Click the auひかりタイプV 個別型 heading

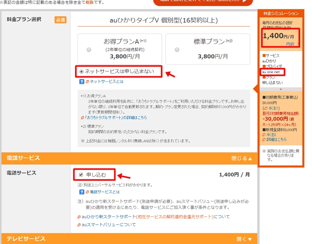[163, 20]
